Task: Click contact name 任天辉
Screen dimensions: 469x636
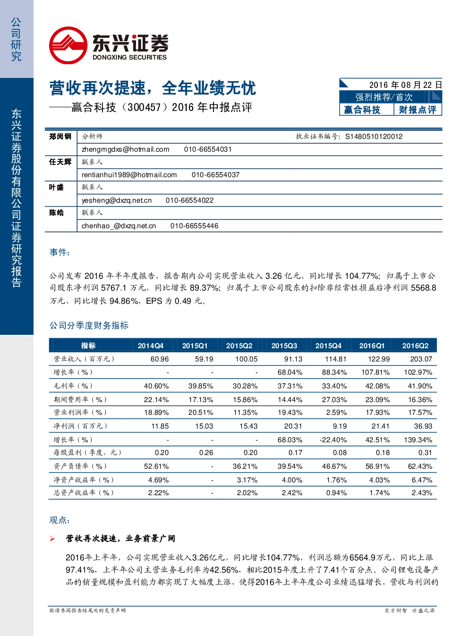Action: click(60, 162)
